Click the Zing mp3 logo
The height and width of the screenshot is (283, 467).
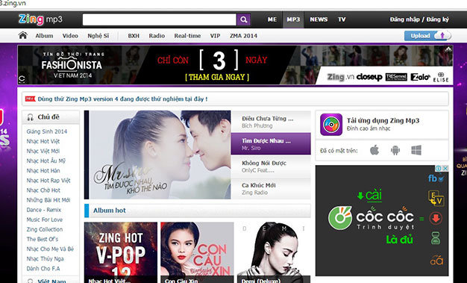[40, 19]
